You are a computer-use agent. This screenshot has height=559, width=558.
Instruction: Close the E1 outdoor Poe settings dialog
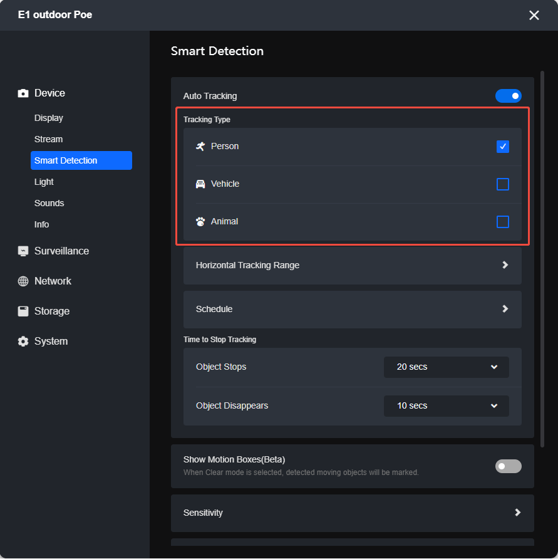point(534,15)
